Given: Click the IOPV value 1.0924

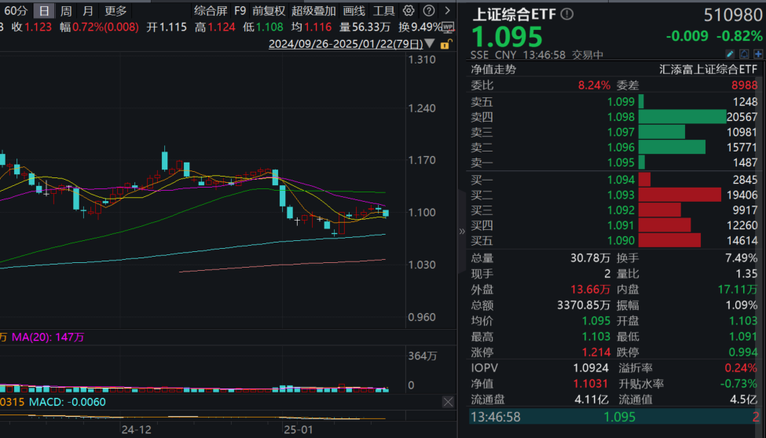Looking at the screenshot, I should [591, 367].
